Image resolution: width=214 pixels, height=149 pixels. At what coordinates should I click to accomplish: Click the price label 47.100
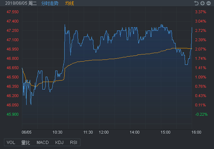12,40
